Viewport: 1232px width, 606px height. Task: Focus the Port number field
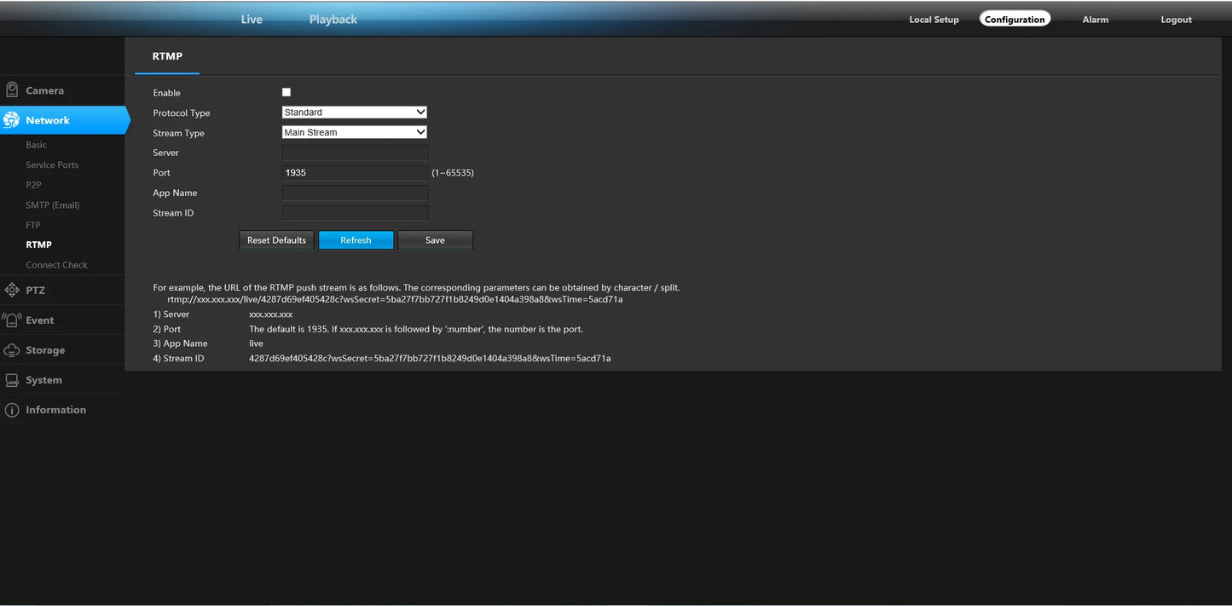[355, 173]
